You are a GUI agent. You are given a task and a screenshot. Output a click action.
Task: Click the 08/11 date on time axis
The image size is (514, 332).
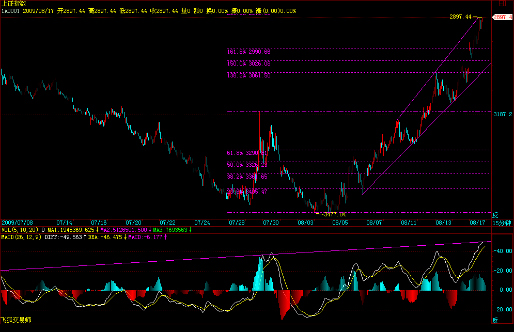(x=409, y=223)
